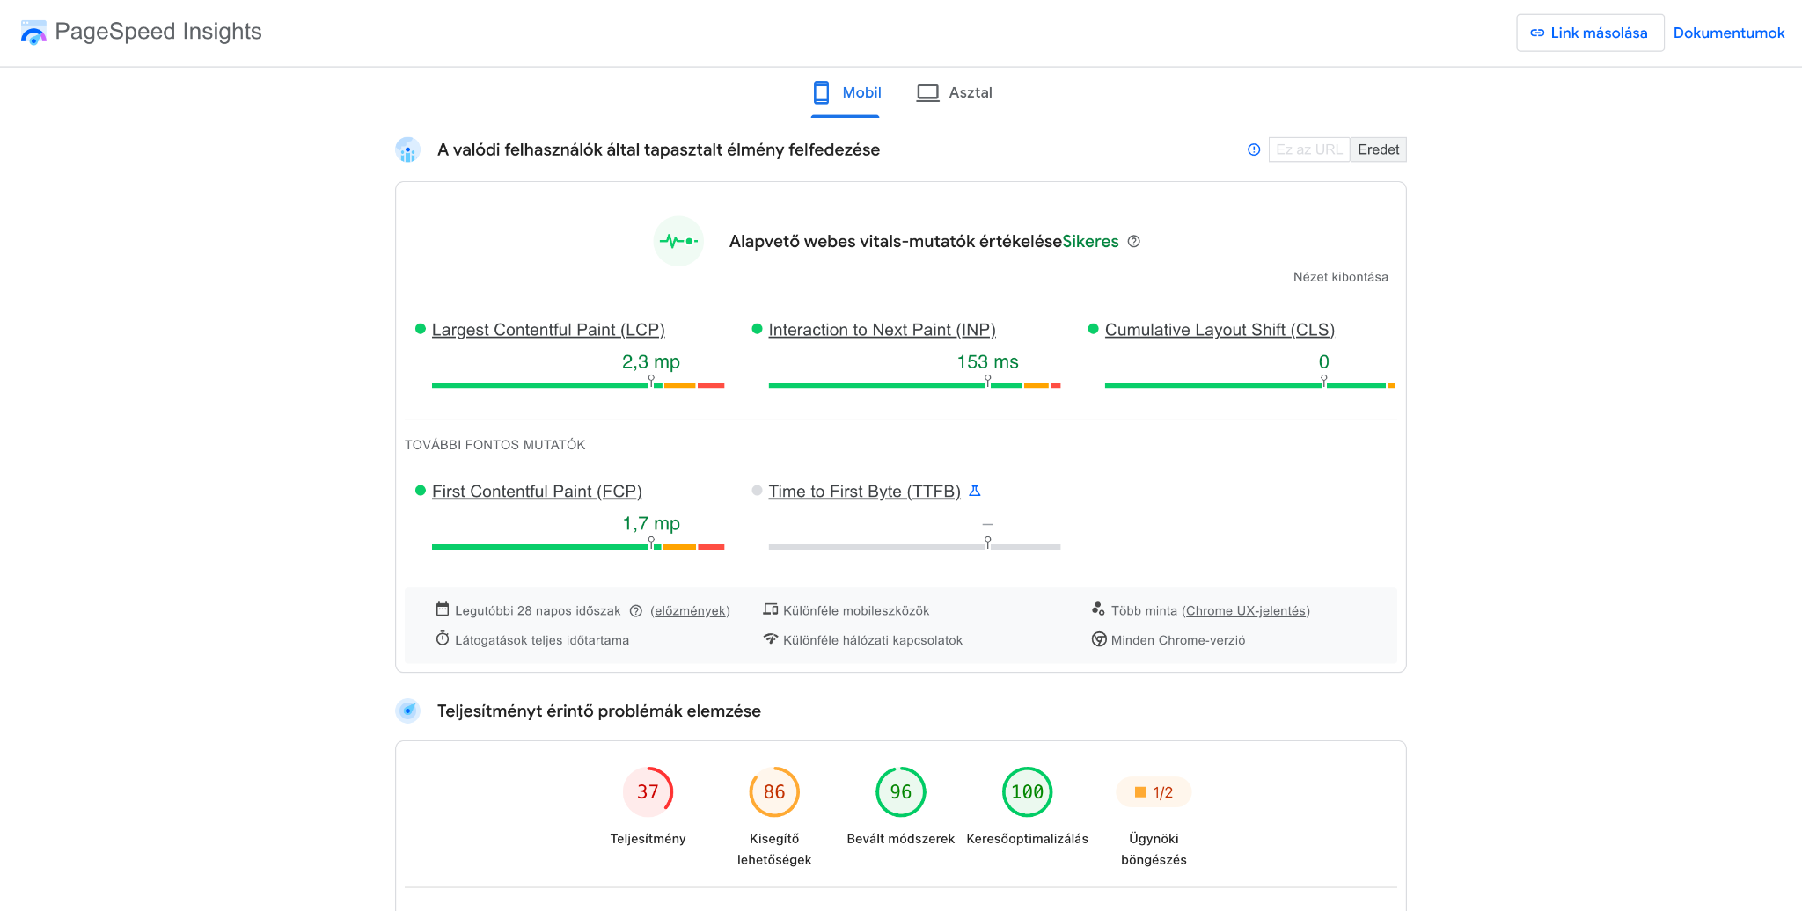Click the CLS distribution bar
This screenshot has height=911, width=1802.
pyautogui.click(x=1250, y=385)
